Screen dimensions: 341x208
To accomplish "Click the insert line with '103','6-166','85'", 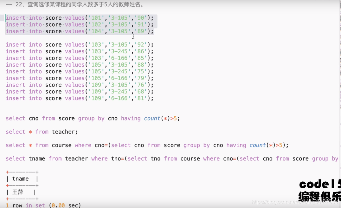I will click(80, 58).
